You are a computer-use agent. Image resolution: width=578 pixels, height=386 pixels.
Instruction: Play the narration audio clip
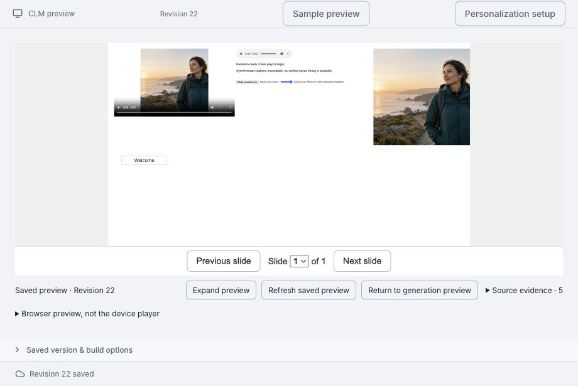click(x=241, y=54)
